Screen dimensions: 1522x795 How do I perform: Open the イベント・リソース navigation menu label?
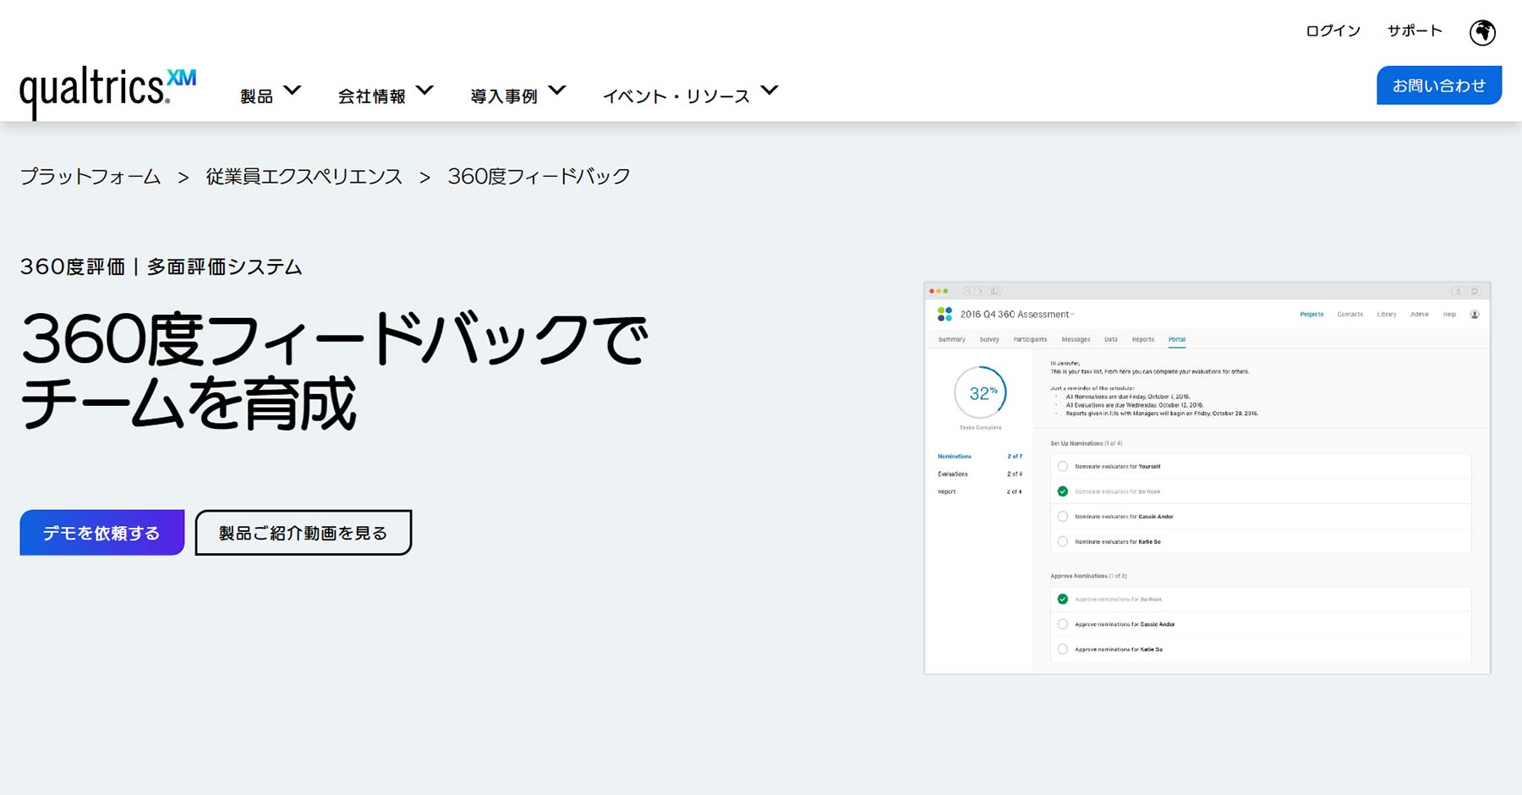676,96
